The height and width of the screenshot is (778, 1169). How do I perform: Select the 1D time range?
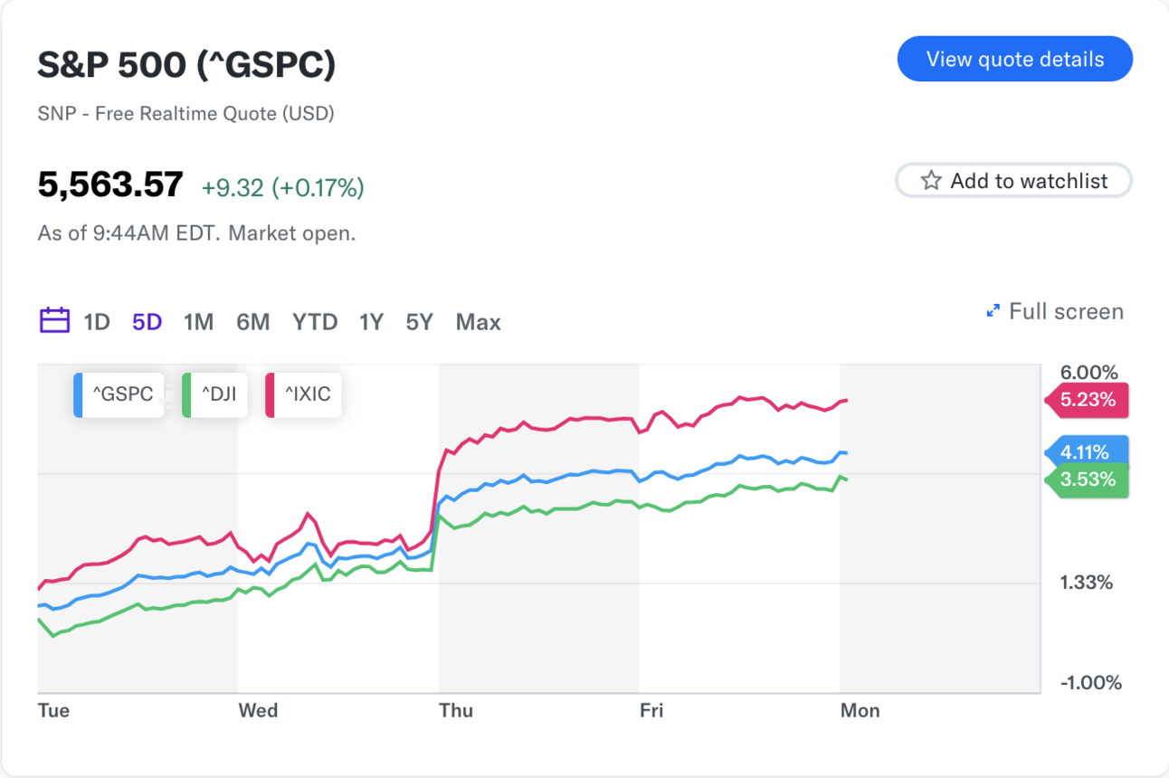pos(97,322)
